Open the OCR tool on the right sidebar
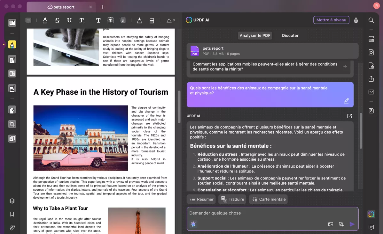 point(371,39)
